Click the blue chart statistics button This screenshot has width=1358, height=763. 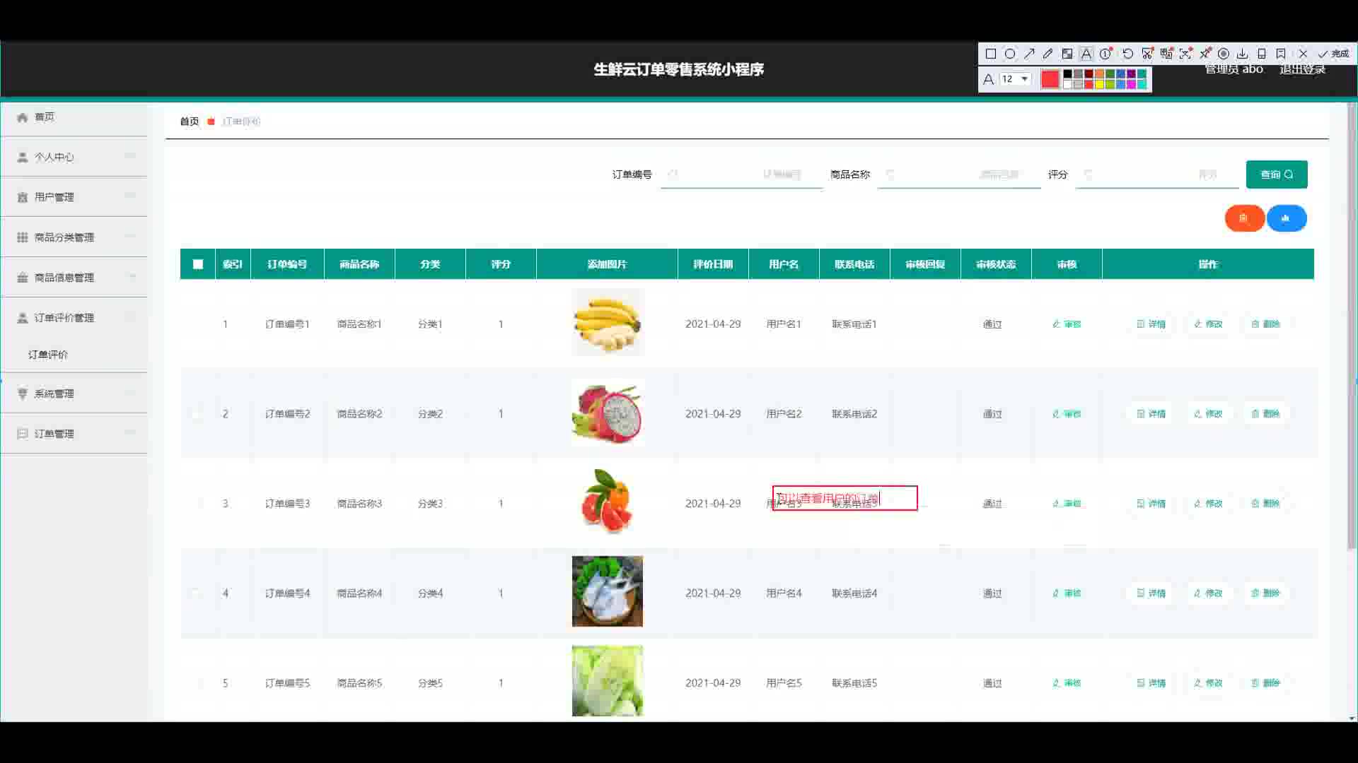1286,218
